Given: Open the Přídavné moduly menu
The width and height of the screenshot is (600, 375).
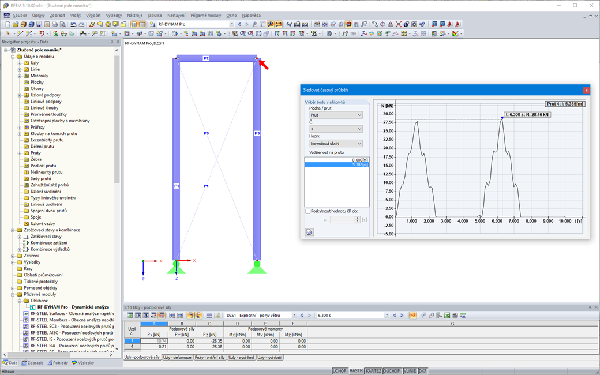Looking at the screenshot, I should coord(206,16).
